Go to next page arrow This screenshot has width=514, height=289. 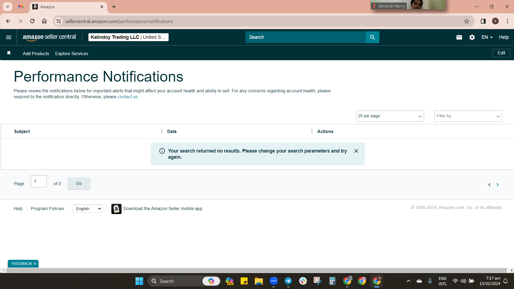[497, 185]
